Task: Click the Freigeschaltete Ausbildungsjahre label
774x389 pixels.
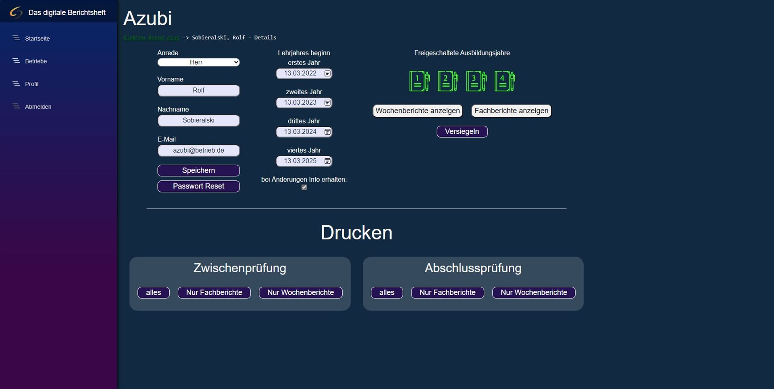Action: pos(462,53)
